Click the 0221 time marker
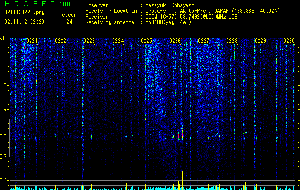Image resolution: width=300 pixels, height=190 pixels. (x=32, y=41)
